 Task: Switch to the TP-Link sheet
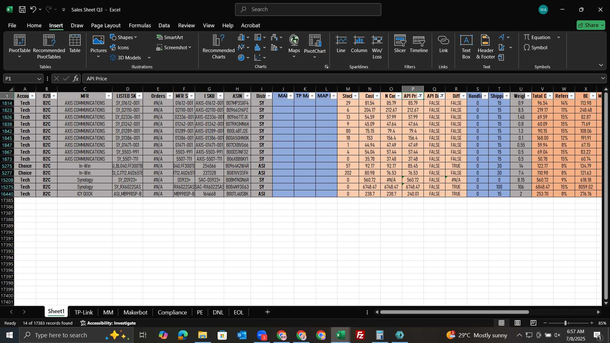[84, 312]
